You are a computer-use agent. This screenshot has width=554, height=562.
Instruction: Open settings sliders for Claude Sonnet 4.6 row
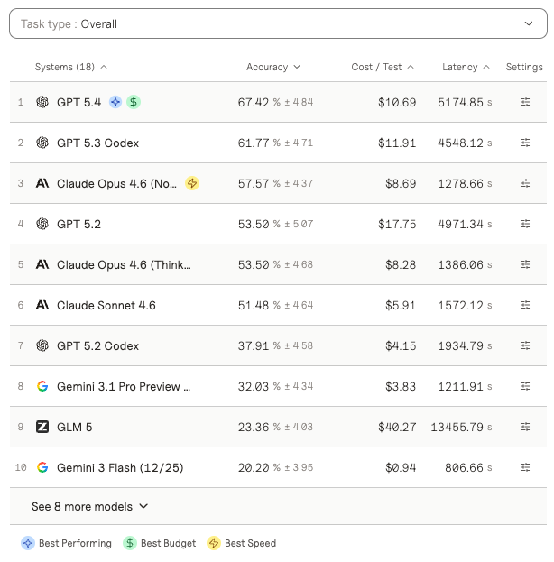click(525, 305)
